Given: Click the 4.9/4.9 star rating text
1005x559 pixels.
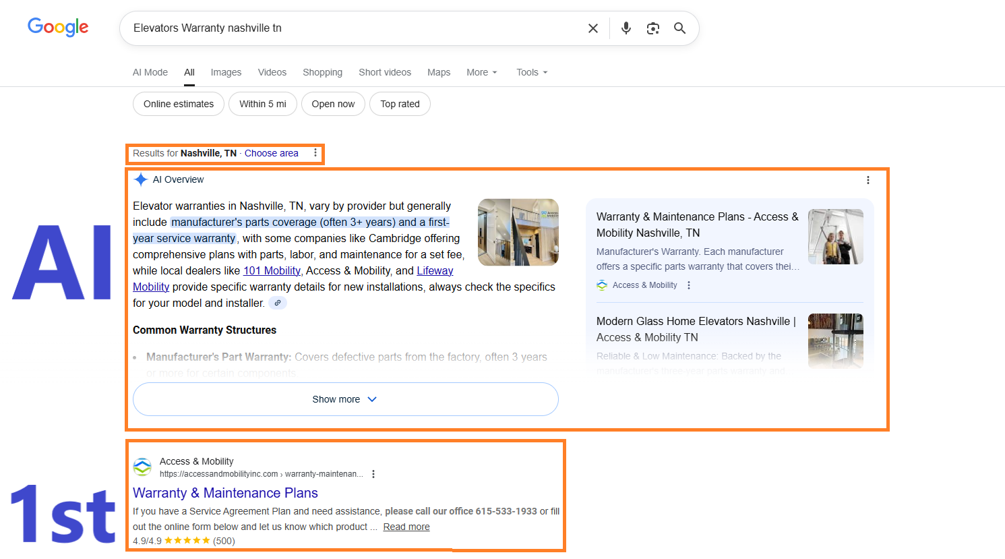Looking at the screenshot, I should click(x=184, y=541).
